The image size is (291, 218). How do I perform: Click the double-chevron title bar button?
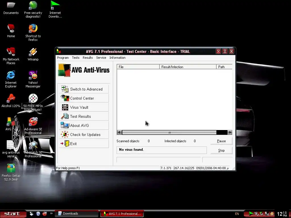pyautogui.click(x=225, y=51)
